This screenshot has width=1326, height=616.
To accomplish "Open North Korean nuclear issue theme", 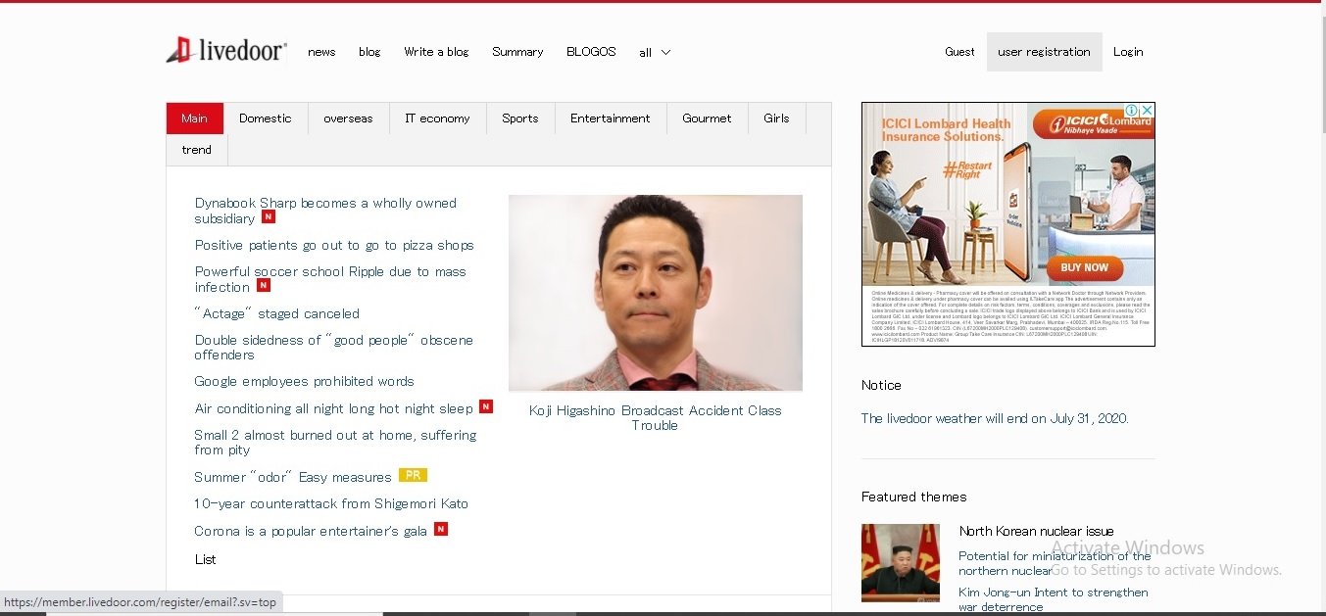I will coord(1036,531).
